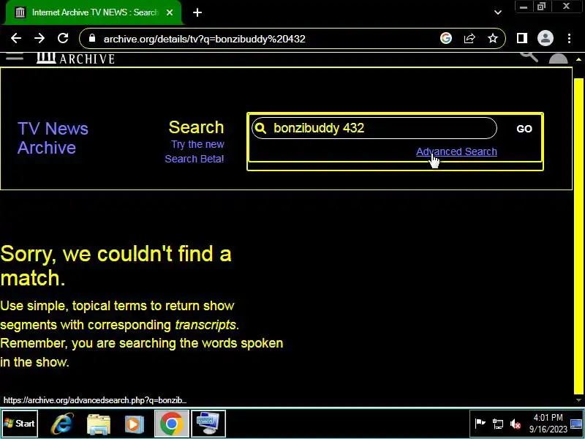Click the Archive header search magnifier
Image resolution: width=585 pixels, height=439 pixels.
529,57
